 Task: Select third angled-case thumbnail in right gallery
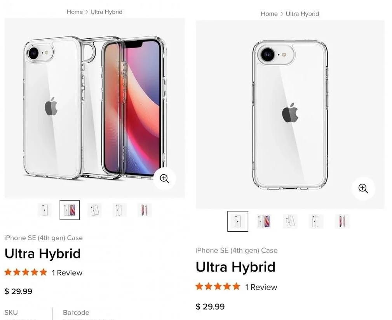coord(290,221)
